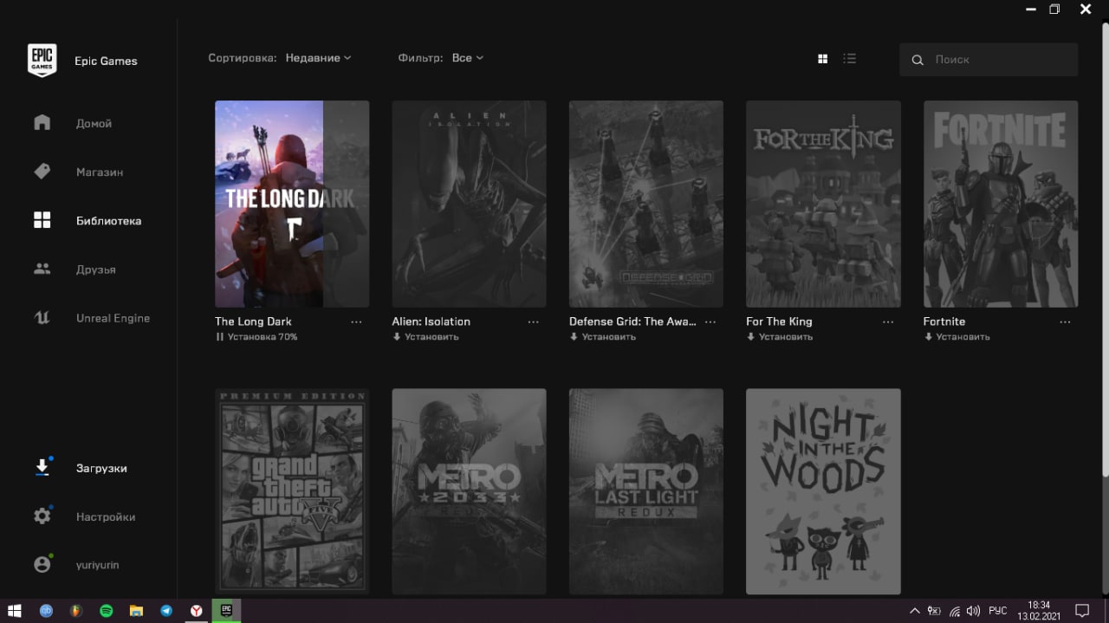Open the yuriyurin profile avatar icon
Image resolution: width=1109 pixels, height=623 pixels.
[x=42, y=564]
